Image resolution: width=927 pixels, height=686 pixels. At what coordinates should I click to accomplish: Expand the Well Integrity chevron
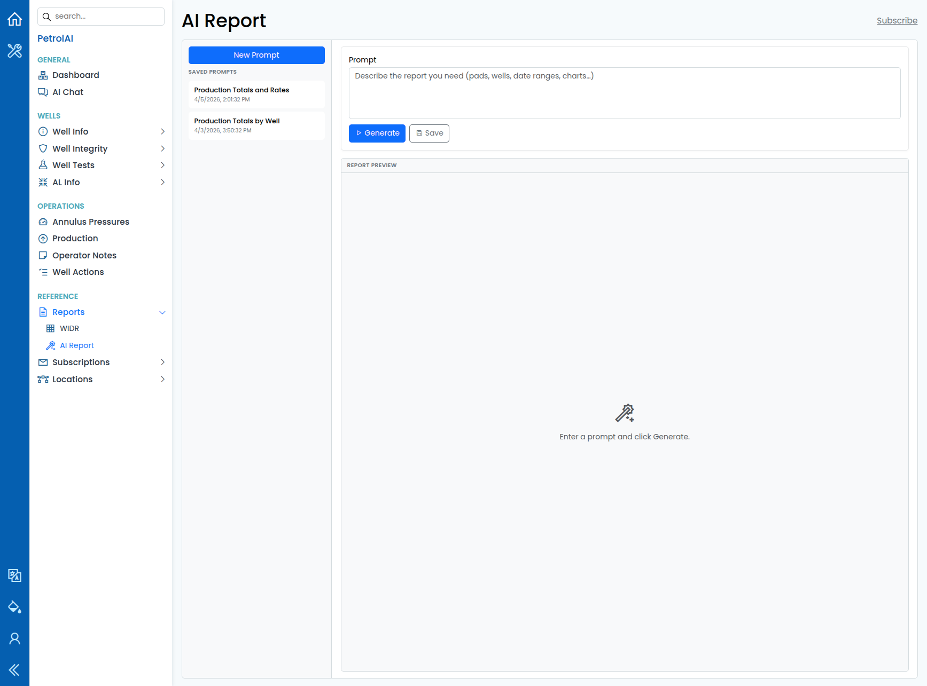tap(162, 148)
